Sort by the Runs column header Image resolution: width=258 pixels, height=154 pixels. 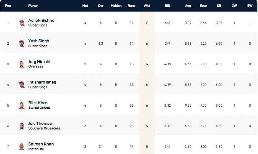(x=132, y=6)
